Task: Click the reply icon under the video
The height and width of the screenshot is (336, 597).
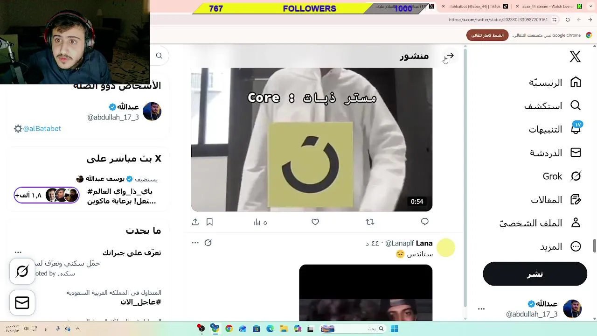Action: [x=424, y=222]
